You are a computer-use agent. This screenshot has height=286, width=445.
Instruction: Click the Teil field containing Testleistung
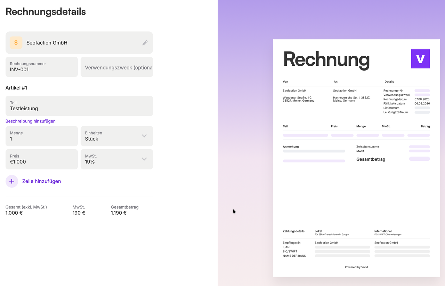coord(79,106)
